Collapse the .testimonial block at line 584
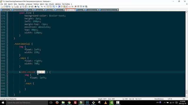 [7, 44]
